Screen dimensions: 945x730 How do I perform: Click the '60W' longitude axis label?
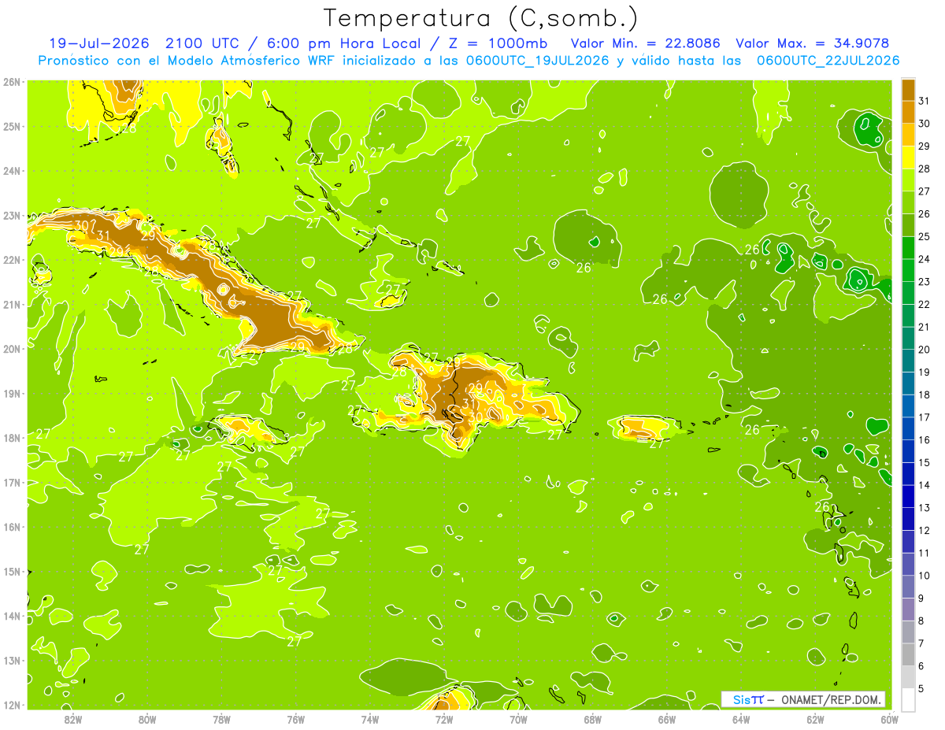[890, 719]
